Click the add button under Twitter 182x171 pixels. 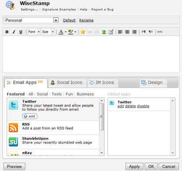30,116
